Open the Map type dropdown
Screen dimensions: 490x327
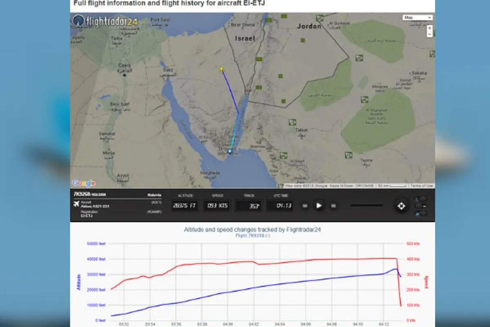coord(417,18)
